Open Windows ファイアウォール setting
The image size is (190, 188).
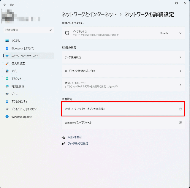coord(123,123)
